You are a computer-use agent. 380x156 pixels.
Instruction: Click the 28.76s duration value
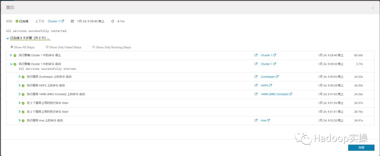coord(359,112)
